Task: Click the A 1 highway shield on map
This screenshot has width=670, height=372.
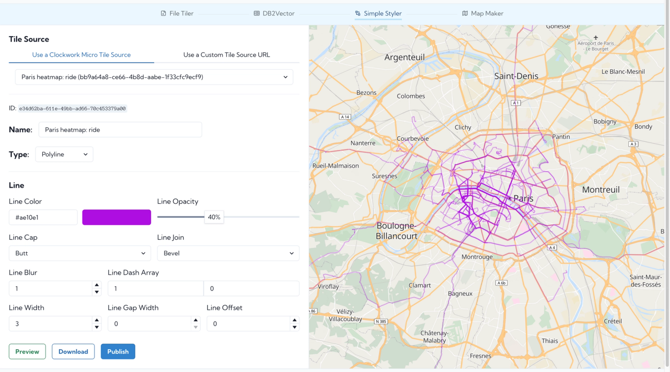Action: click(x=516, y=103)
